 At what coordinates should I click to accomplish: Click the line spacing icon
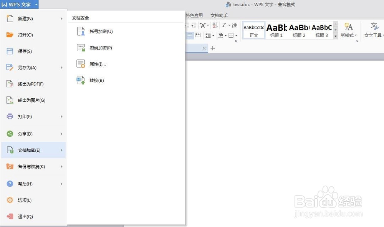pyautogui.click(x=208, y=35)
